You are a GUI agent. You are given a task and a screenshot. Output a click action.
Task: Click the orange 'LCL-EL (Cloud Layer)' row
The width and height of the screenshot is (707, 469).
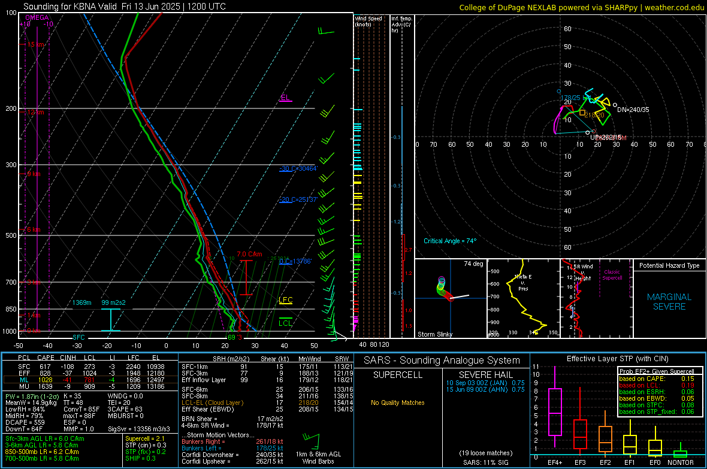(x=267, y=403)
